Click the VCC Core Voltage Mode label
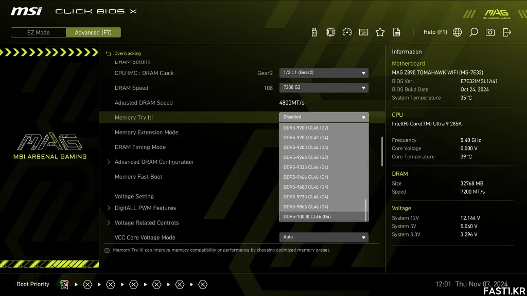The image size is (527, 296). click(145, 237)
